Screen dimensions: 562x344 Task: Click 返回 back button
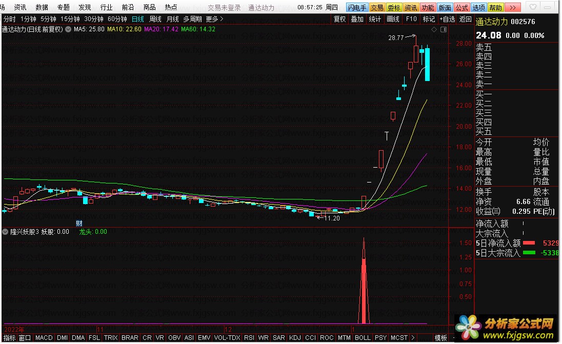click(465, 19)
